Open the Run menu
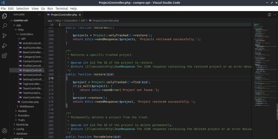This screenshot has width=278, height=139. pyautogui.click(x=50, y=9)
